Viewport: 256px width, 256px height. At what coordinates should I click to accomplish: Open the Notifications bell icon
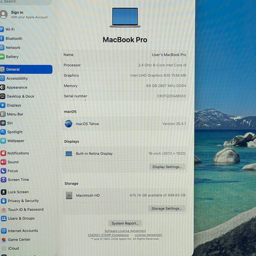click(3, 153)
